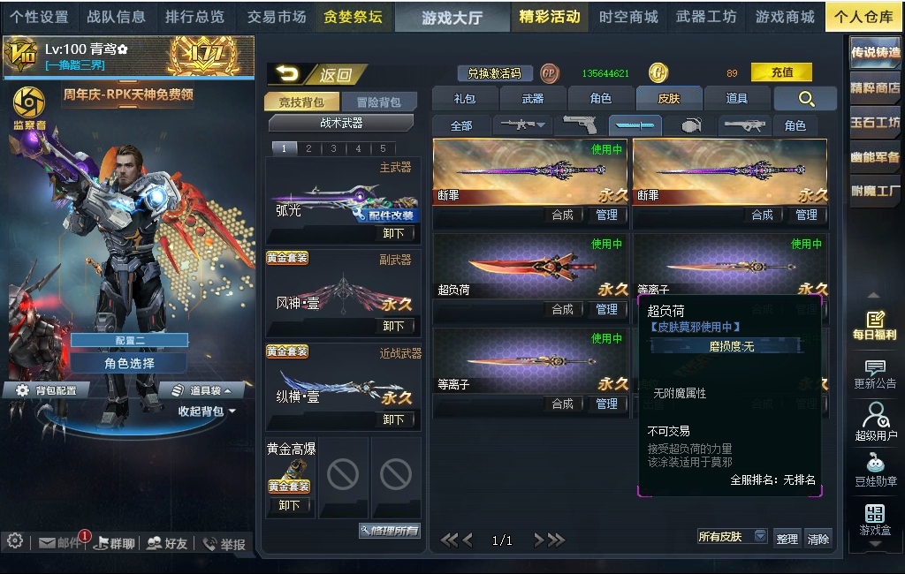Viewport: 905px width, 574px height.
Task: Click the search magnifier icon
Action: pos(806,99)
